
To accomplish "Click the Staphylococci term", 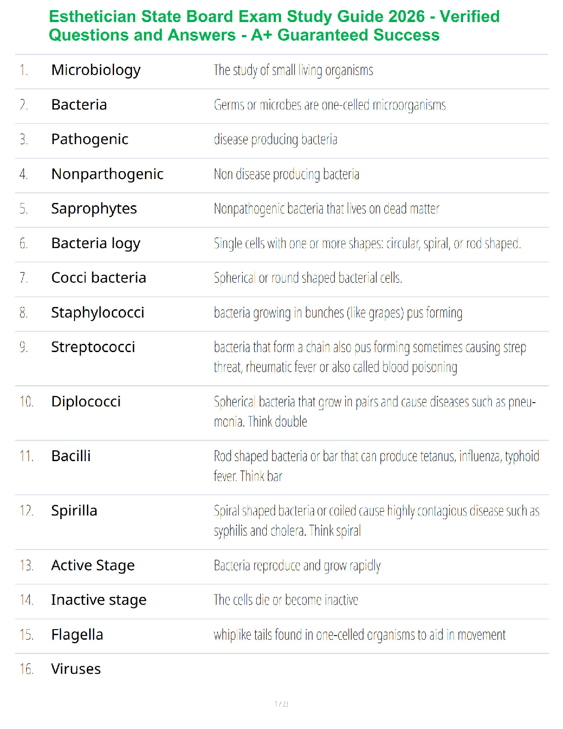I will pos(98,313).
